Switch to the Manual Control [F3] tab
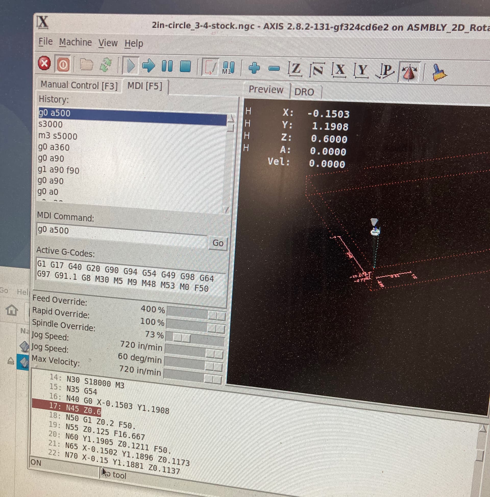This screenshot has height=497, width=490. (79, 85)
